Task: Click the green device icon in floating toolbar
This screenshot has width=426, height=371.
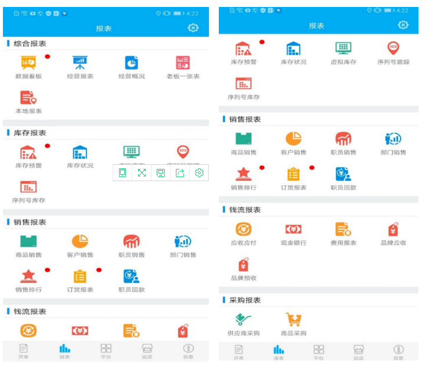Action: pos(122,172)
